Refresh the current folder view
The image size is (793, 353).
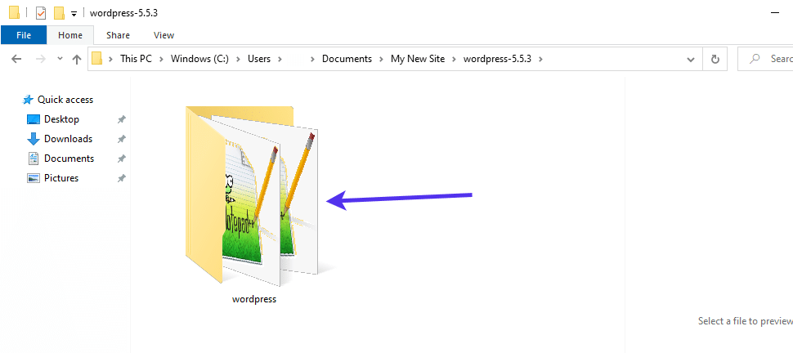(x=715, y=59)
